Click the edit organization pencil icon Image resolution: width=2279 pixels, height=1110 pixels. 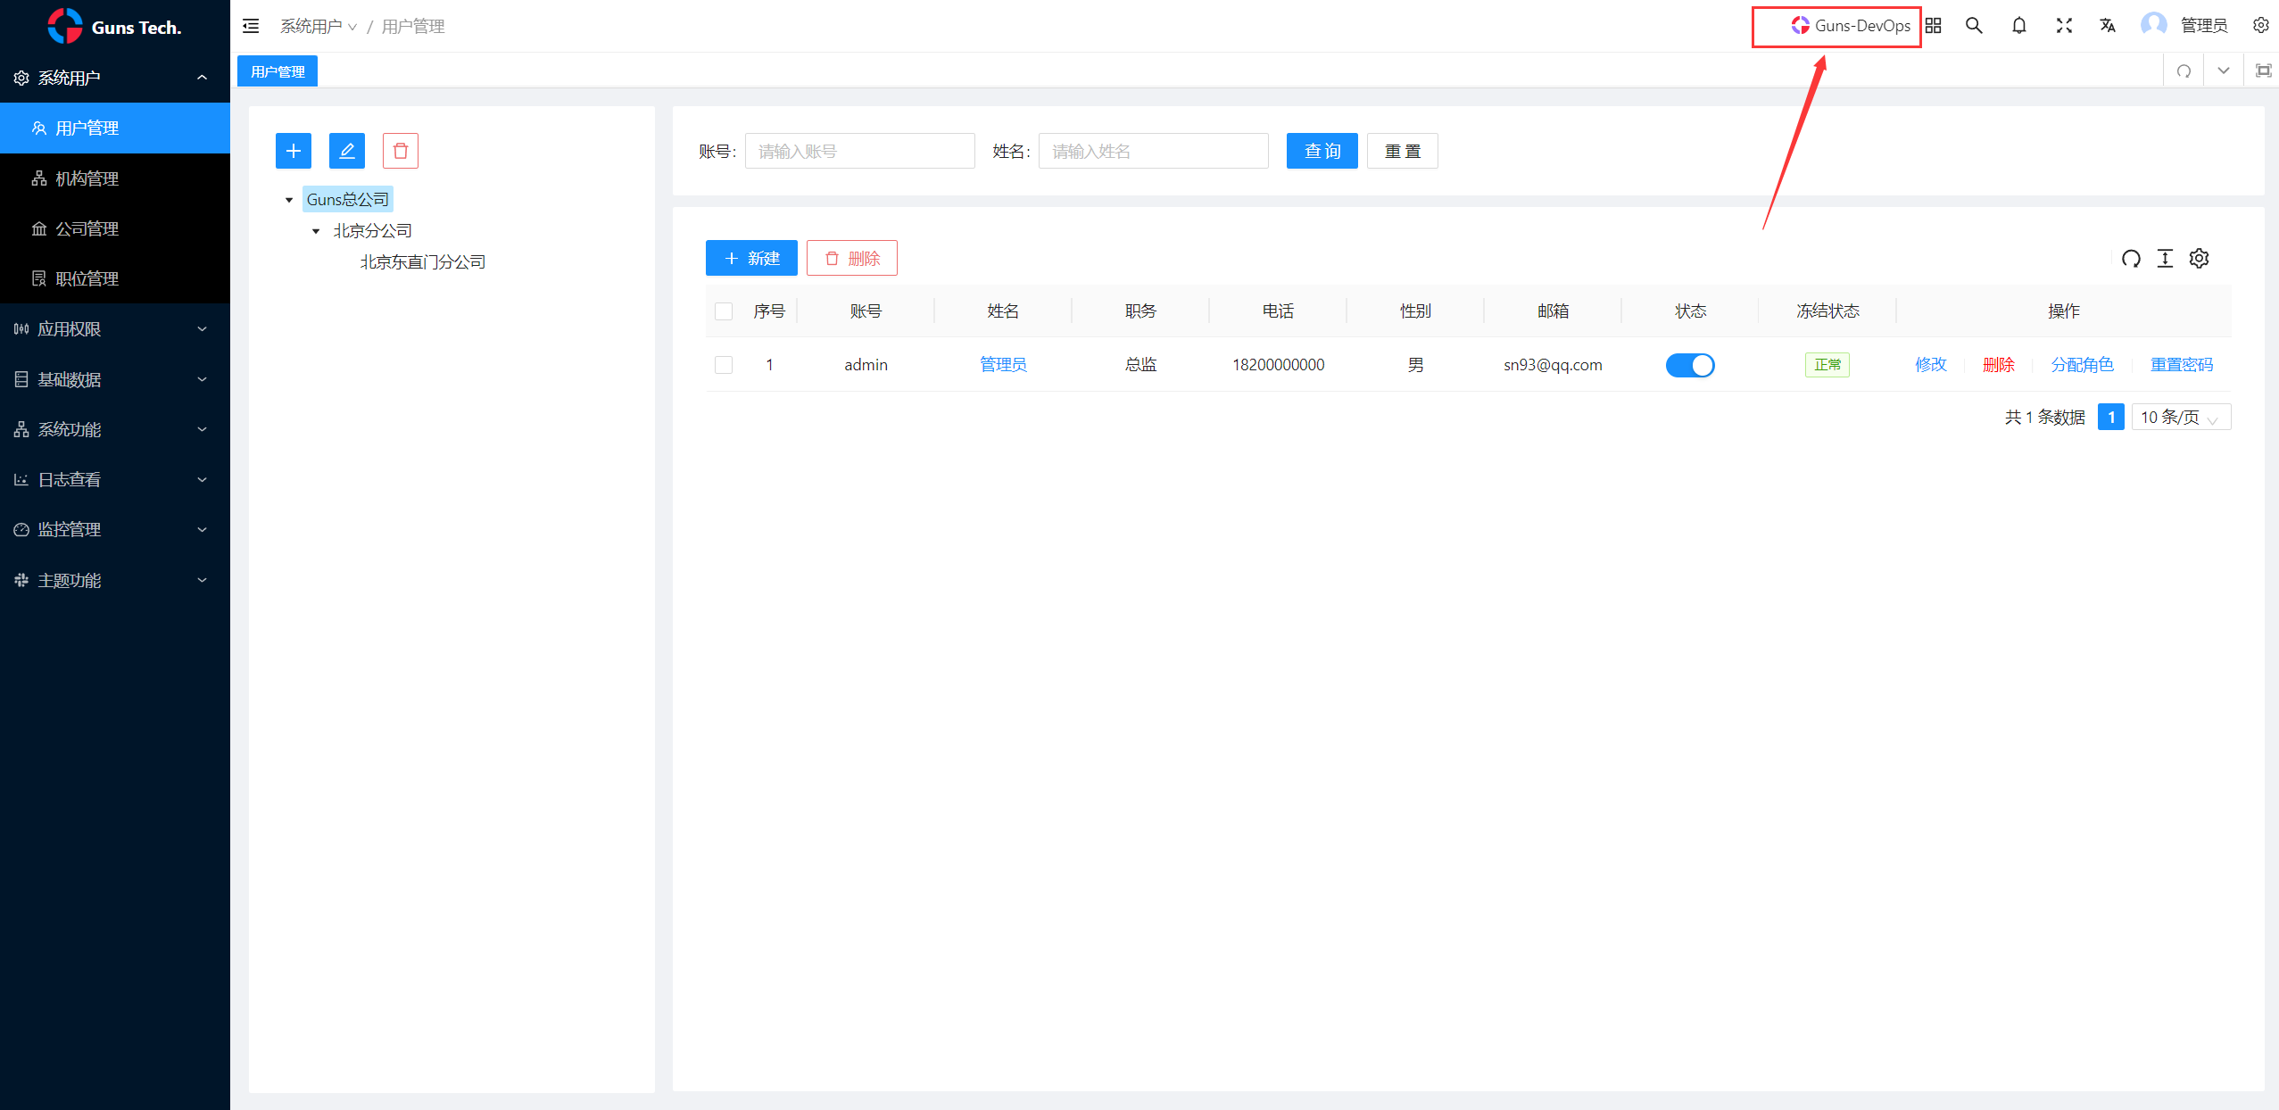click(347, 151)
